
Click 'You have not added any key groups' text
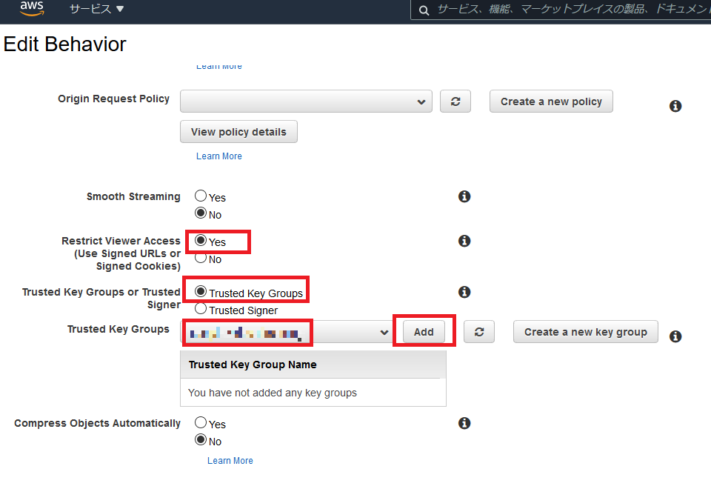click(273, 393)
